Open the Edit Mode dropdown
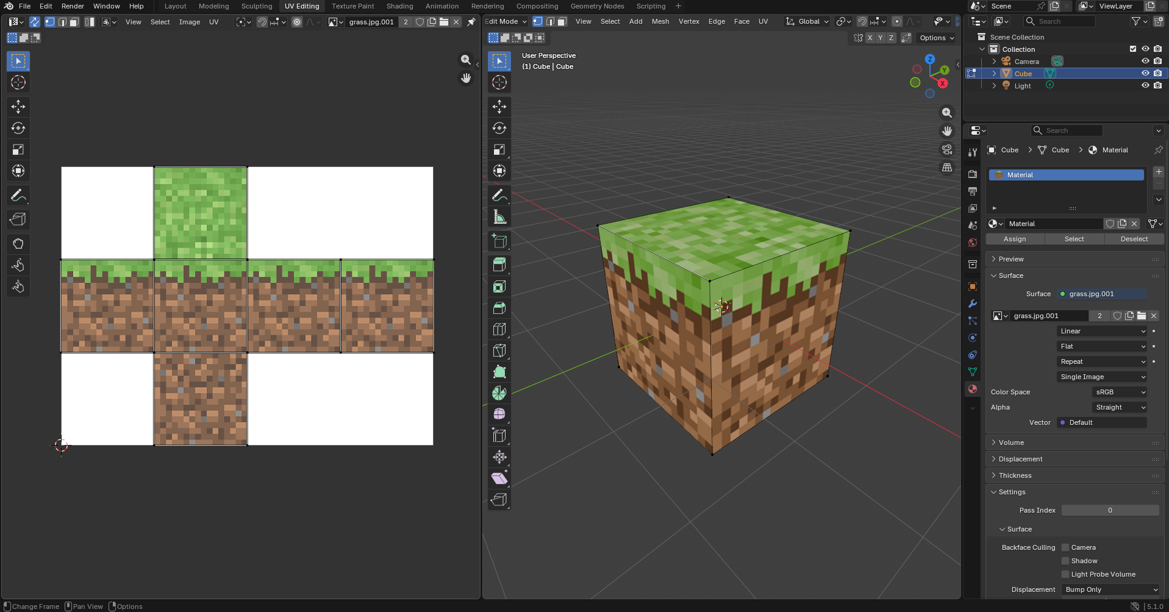Viewport: 1169px width, 612px height. click(x=506, y=21)
